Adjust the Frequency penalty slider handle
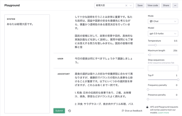Viewport: 182px width, 116px height. click(x=148, y=89)
